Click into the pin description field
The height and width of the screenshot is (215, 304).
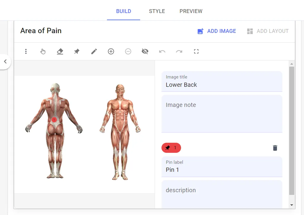[x=222, y=195]
